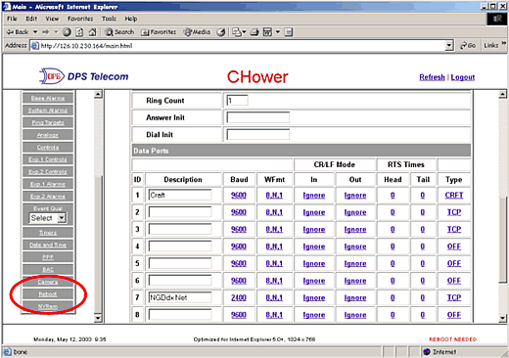
Task: Click port 4 Type link OFF
Action: (454, 246)
